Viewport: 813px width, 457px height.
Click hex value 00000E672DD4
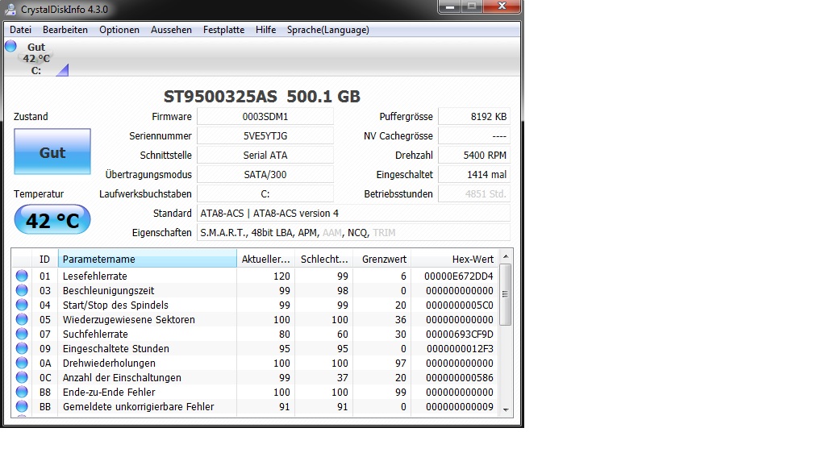click(459, 276)
